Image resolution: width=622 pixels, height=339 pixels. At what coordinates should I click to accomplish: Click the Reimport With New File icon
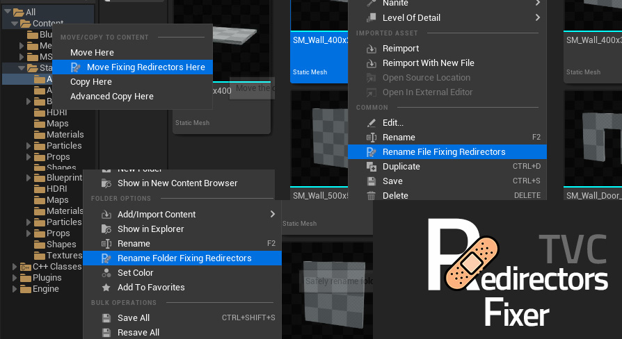[x=372, y=63]
